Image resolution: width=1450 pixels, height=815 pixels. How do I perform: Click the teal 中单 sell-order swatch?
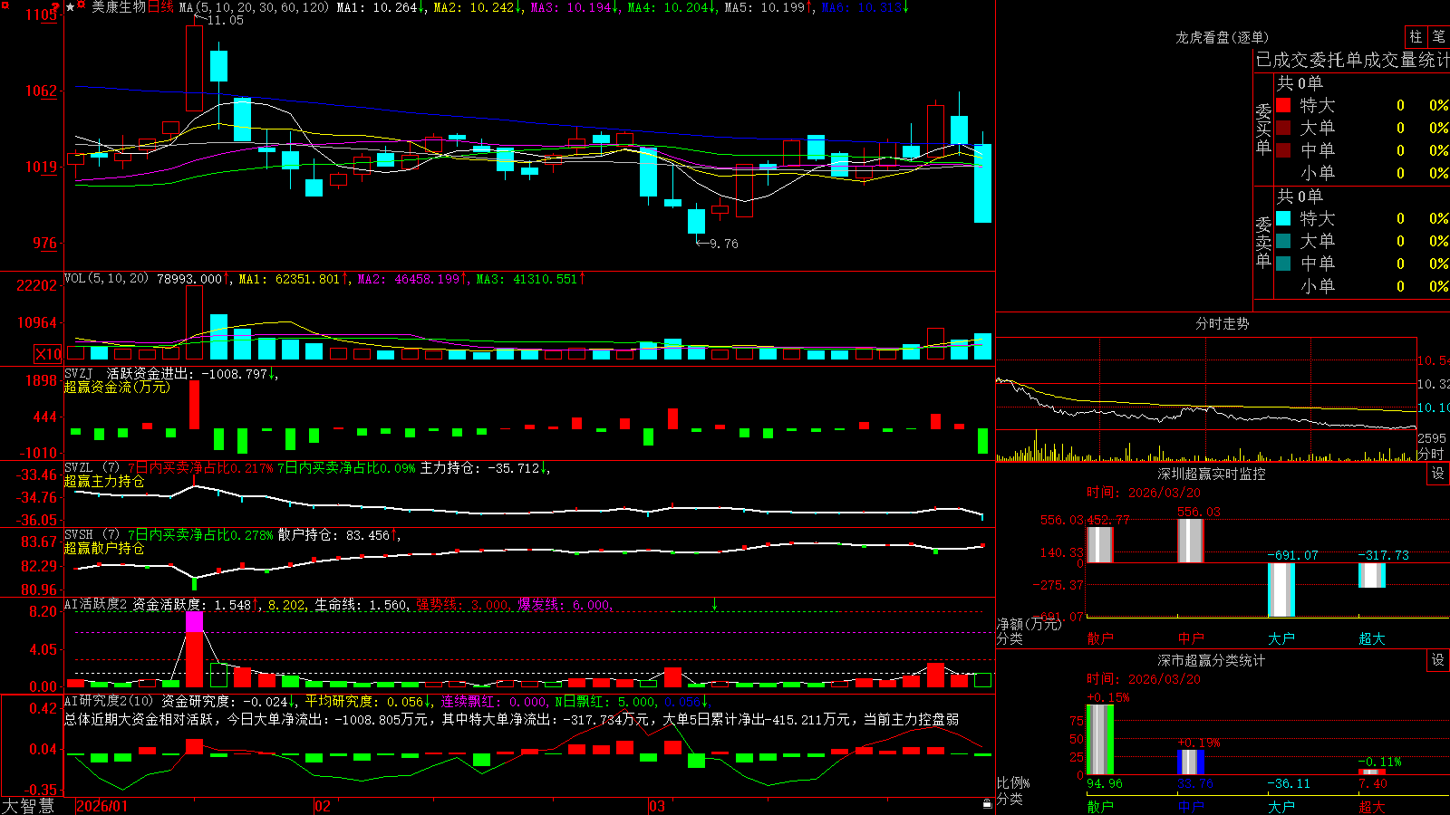click(x=1283, y=264)
